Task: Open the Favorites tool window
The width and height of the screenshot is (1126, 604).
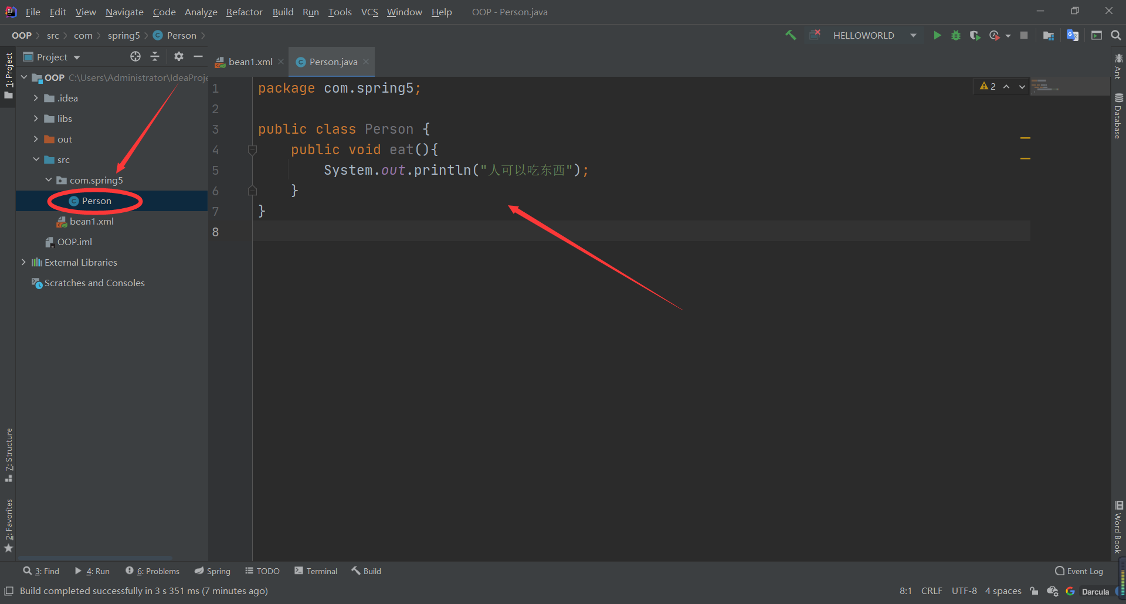Action: [x=8, y=525]
